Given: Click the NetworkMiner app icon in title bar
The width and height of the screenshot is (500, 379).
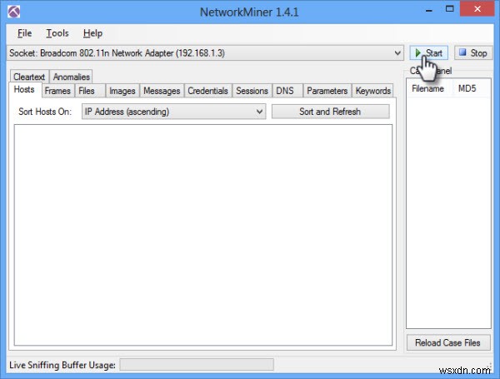Looking at the screenshot, I should pos(13,12).
